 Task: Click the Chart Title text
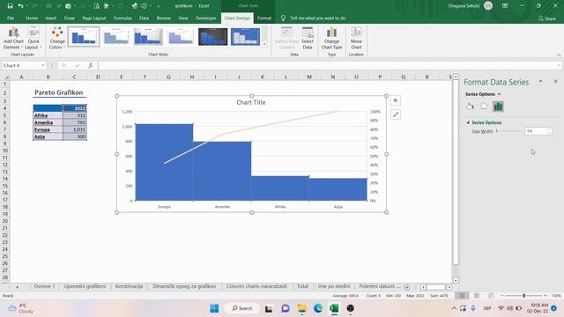click(250, 102)
